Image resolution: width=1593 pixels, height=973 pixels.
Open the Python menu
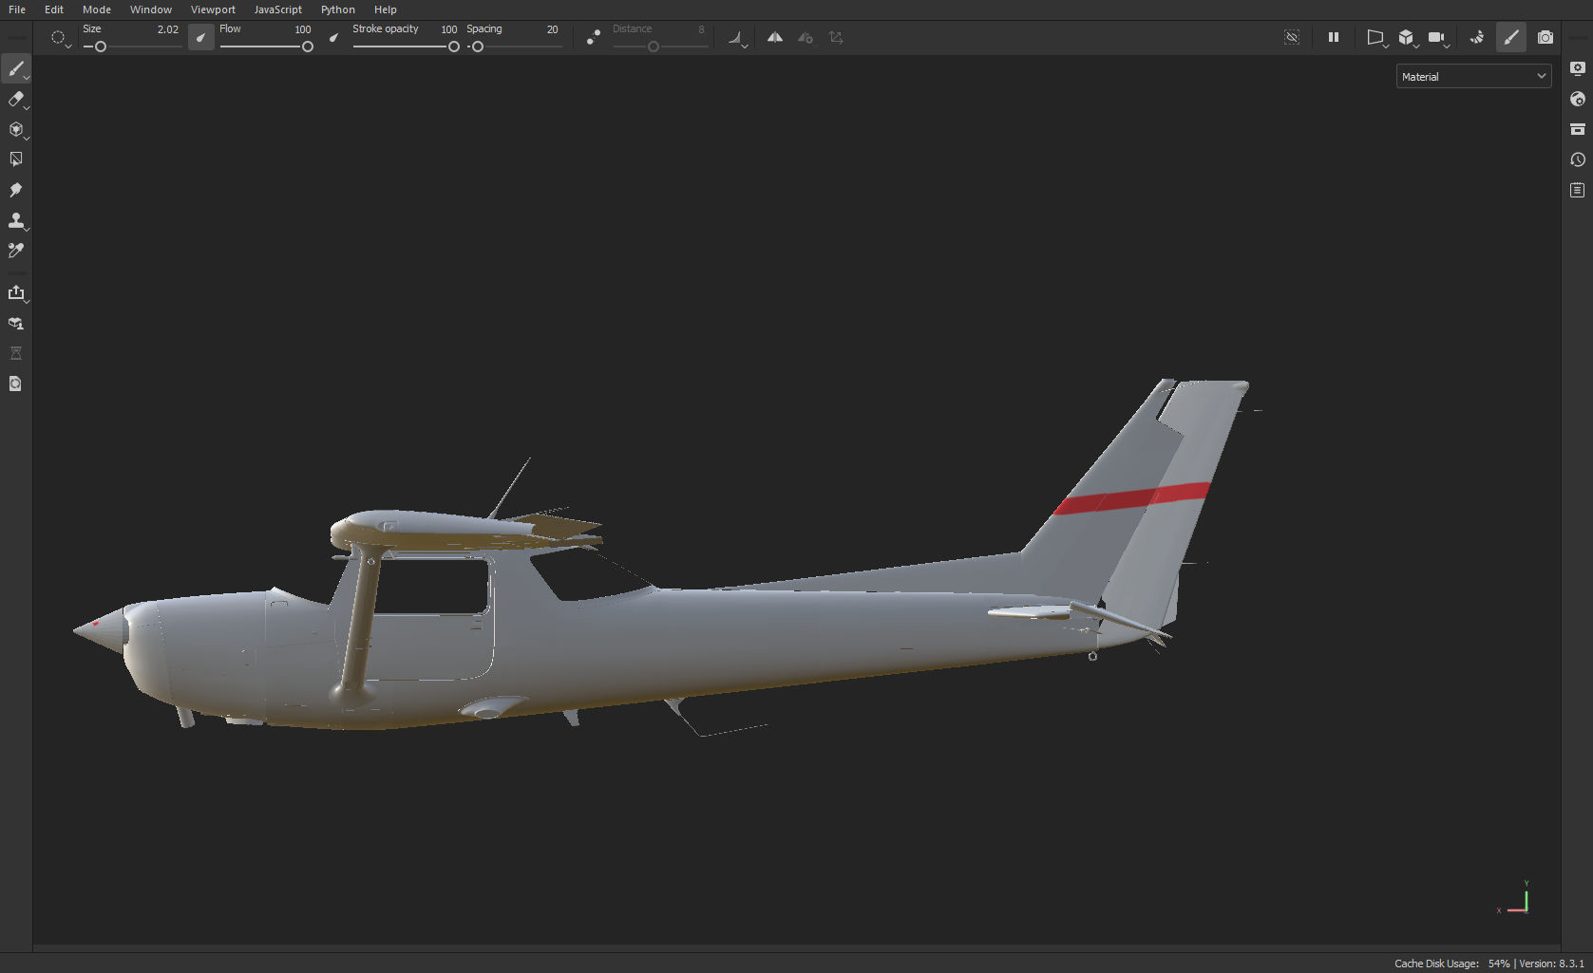click(338, 9)
